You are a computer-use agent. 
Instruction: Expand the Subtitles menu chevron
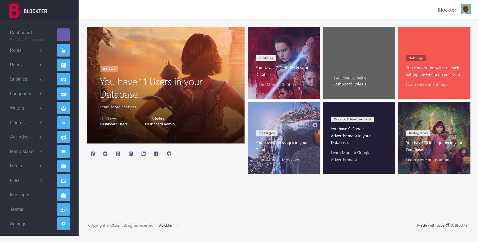[x=41, y=79]
